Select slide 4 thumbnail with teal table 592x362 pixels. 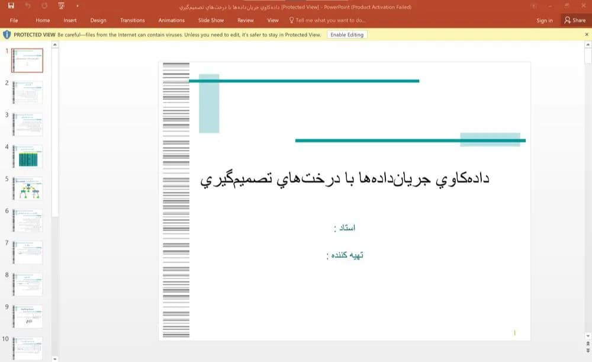(27, 156)
